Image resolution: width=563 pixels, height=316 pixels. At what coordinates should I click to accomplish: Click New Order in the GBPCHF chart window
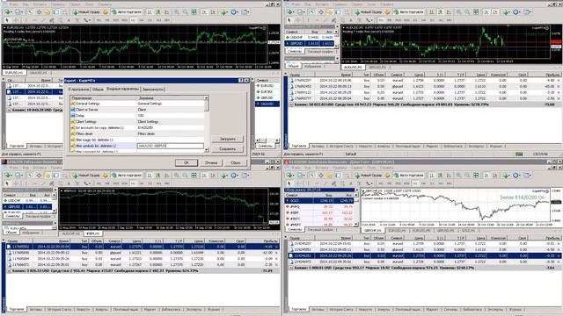(369, 176)
